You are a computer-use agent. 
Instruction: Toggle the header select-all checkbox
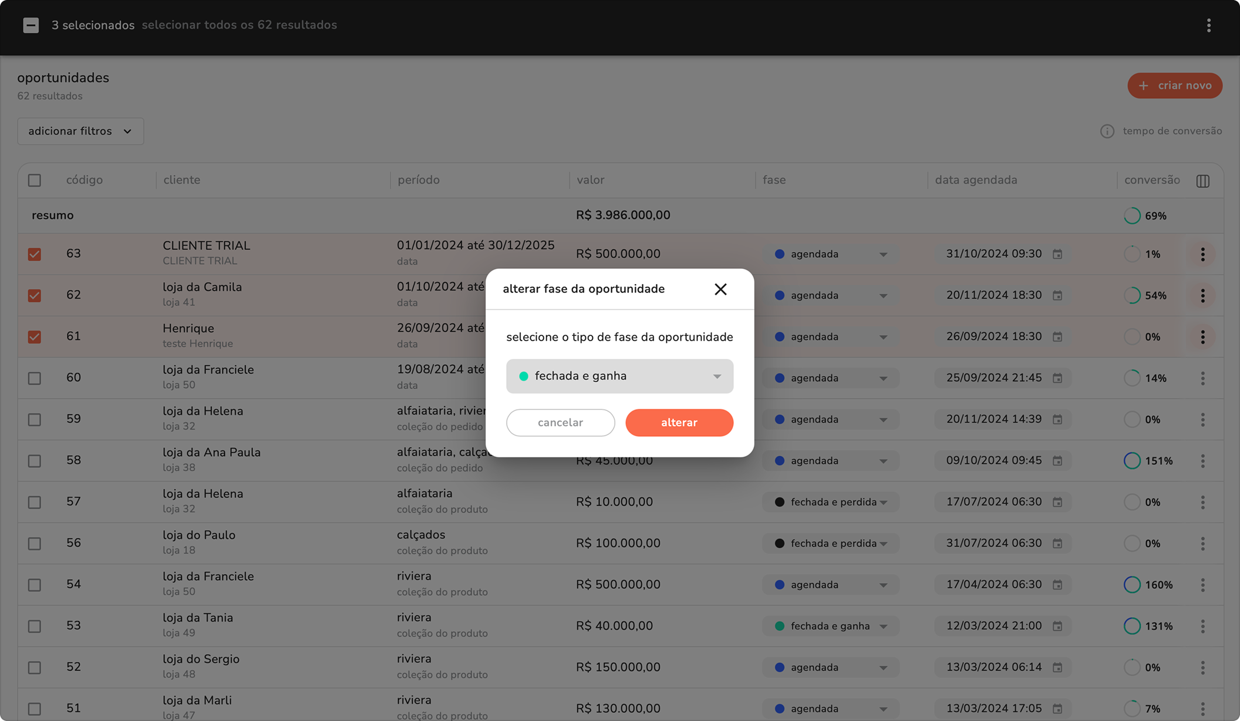35,180
